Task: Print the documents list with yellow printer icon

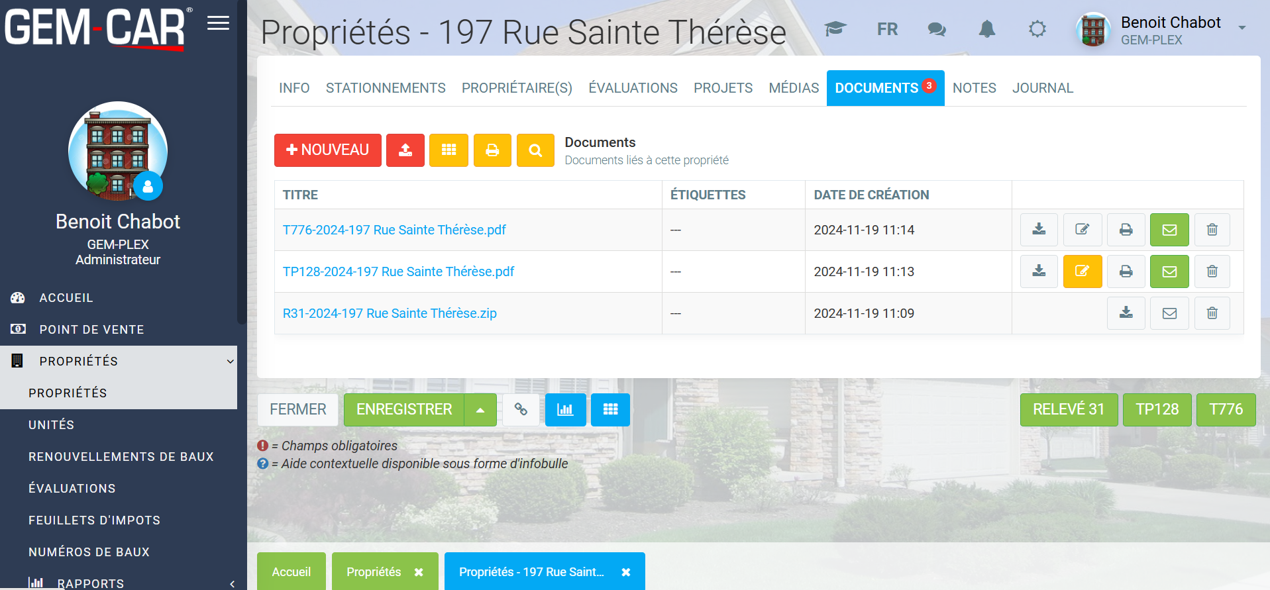Action: [492, 150]
